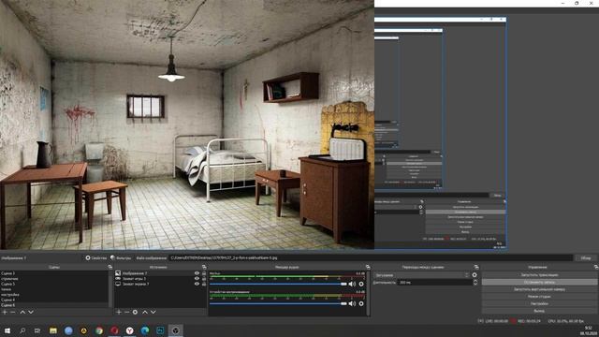The width and height of the screenshot is (599, 337).
Task: Move the selected scene up
Action: pyautogui.click(x=22, y=312)
